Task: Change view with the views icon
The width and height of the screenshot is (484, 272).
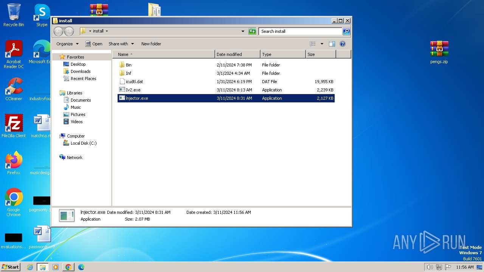Action: (x=313, y=44)
